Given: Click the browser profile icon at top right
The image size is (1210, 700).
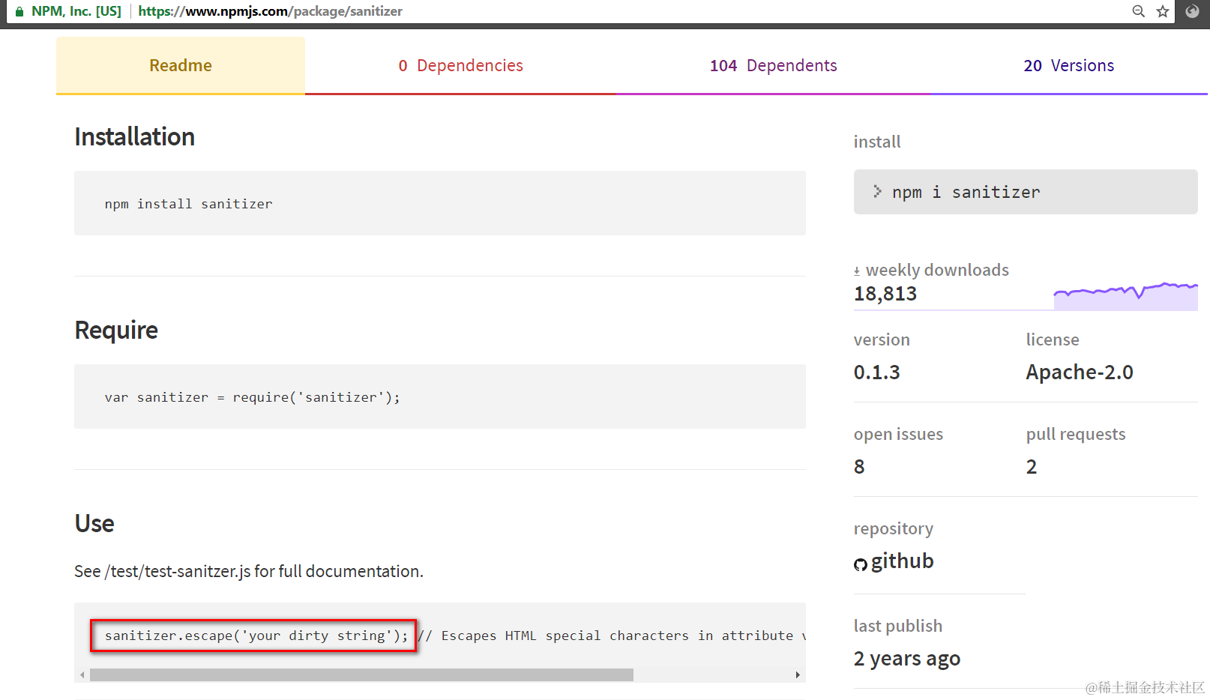Looking at the screenshot, I should pyautogui.click(x=1192, y=11).
